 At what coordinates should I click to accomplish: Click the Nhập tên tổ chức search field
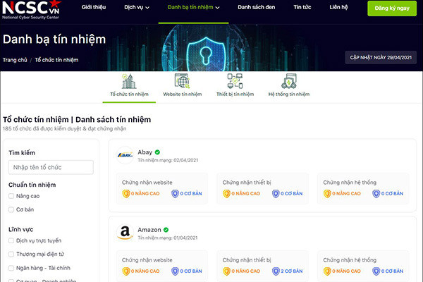click(x=51, y=167)
